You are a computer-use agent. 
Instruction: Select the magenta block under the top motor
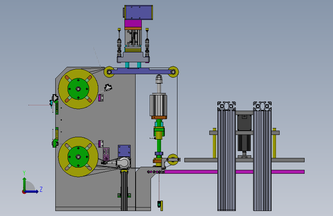coord(133,23)
